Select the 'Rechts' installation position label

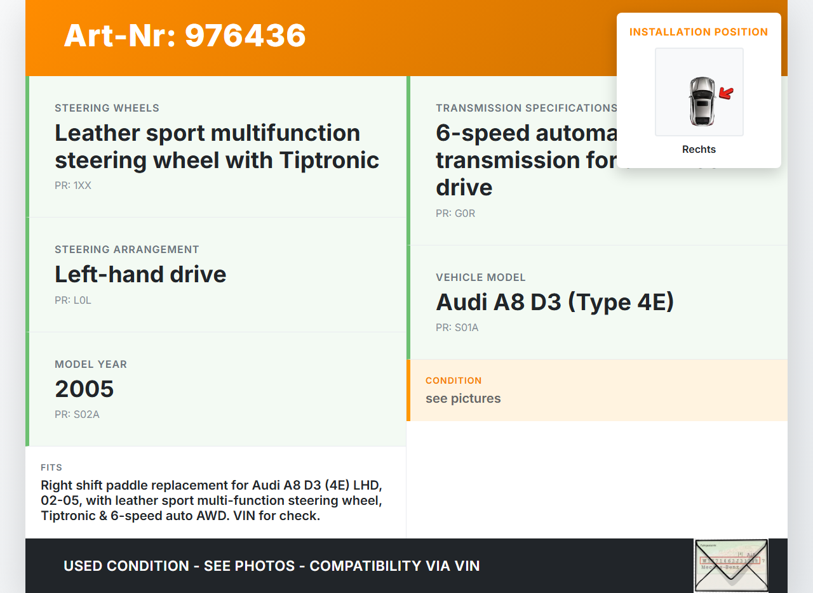pos(699,150)
